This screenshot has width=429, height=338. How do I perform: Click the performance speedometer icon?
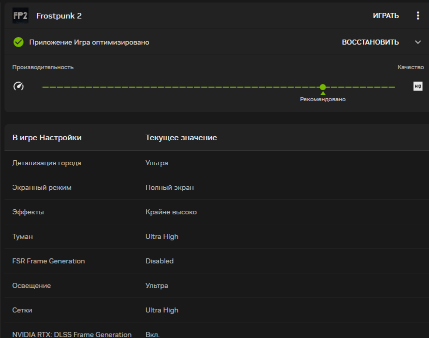click(x=18, y=86)
